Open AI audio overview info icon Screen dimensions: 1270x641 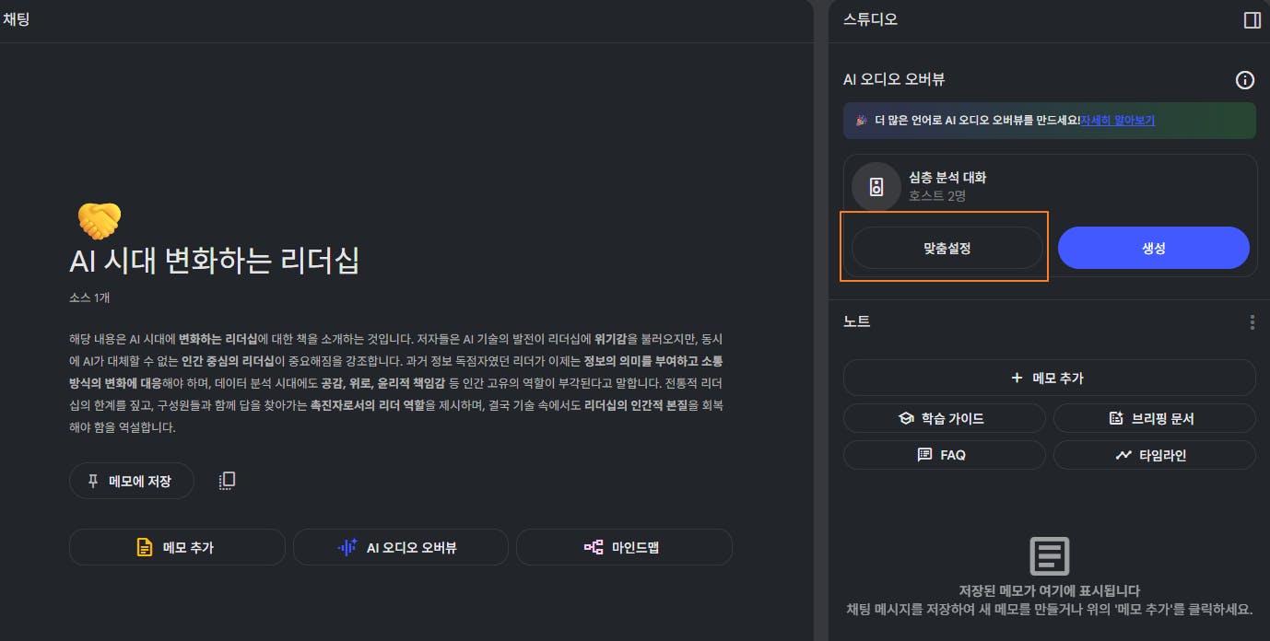[x=1244, y=80]
